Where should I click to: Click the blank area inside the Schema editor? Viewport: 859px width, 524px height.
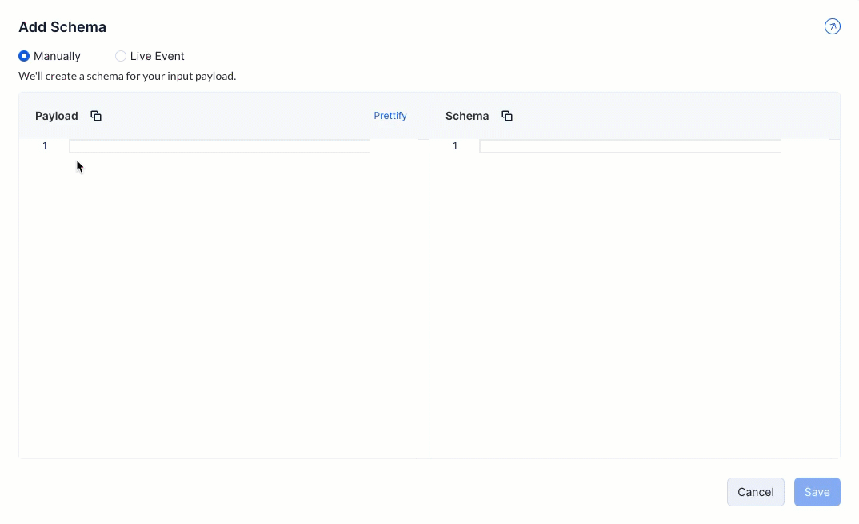coord(629,304)
